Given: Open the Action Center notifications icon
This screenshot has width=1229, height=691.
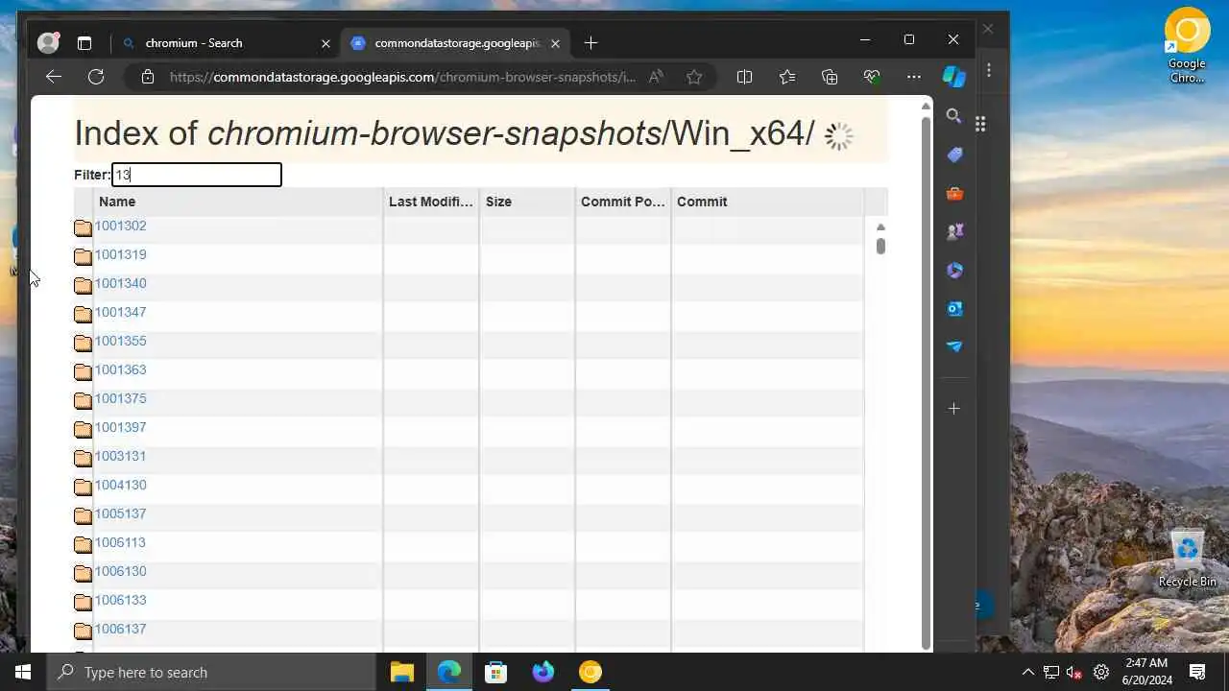Looking at the screenshot, I should tap(1197, 672).
